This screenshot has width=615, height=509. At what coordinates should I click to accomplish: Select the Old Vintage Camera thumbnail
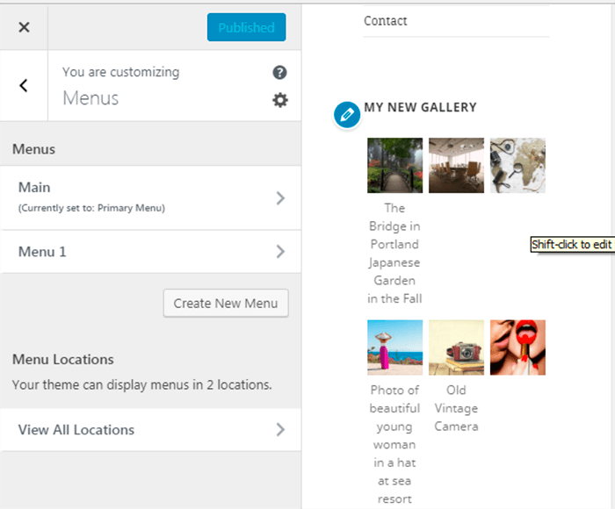click(456, 348)
